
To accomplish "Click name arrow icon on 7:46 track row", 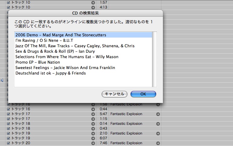I will (93, 143).
